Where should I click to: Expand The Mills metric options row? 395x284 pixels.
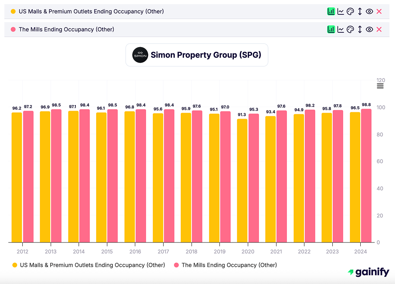pos(160,29)
